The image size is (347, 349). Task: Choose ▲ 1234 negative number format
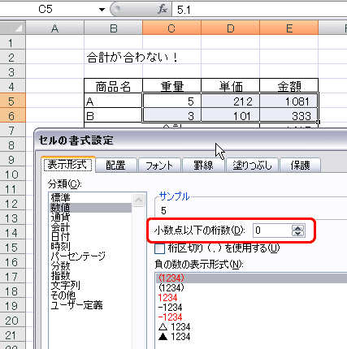pos(175,337)
